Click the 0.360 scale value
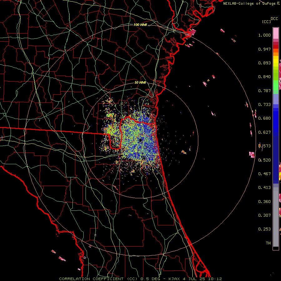281x281 pixels. pyautogui.click(x=264, y=202)
